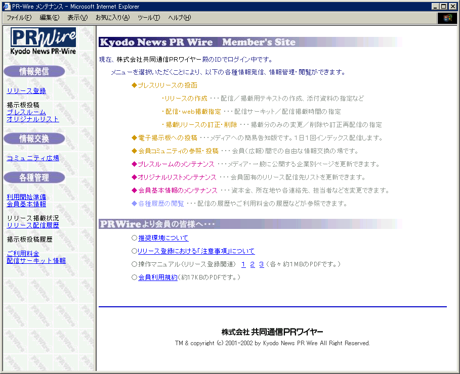
Task: Open operation manual PDF link 2
Action: [253, 264]
